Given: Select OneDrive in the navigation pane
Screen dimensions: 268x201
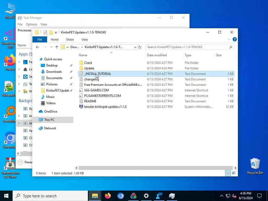Looking at the screenshot, I should coord(51,111).
